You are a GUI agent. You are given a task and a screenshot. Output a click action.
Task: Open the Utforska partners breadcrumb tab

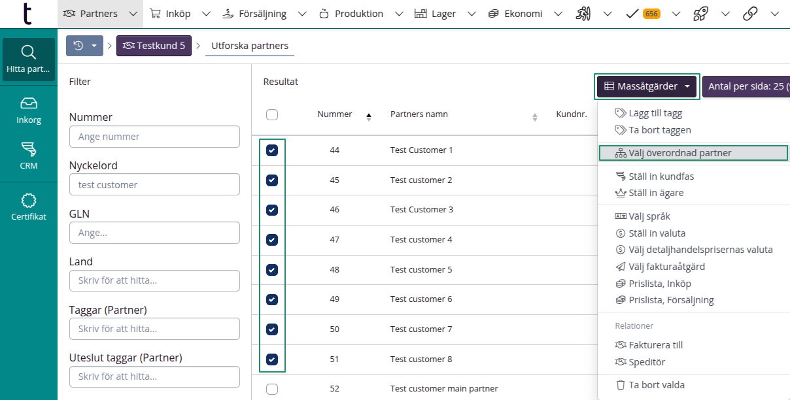tap(250, 46)
